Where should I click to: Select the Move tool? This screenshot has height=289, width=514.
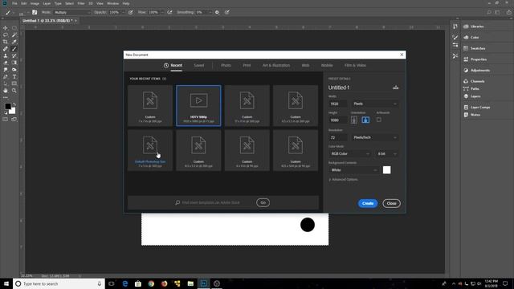pos(6,28)
